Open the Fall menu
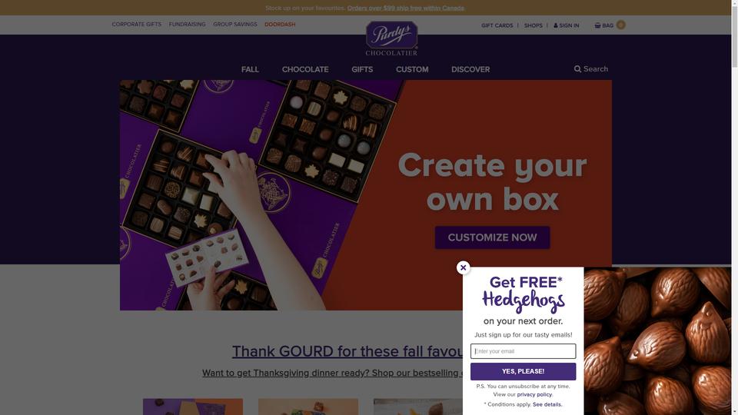 point(250,69)
